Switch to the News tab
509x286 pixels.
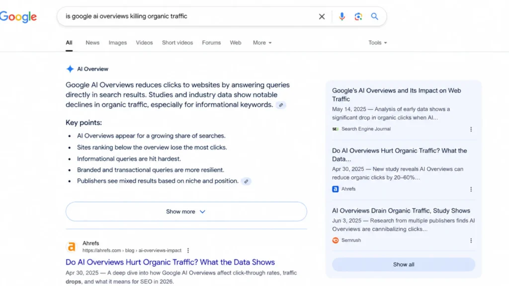tap(92, 43)
